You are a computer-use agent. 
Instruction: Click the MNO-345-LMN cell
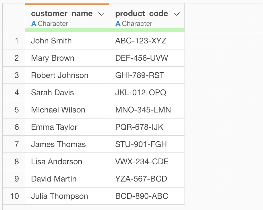pyautogui.click(x=143, y=110)
